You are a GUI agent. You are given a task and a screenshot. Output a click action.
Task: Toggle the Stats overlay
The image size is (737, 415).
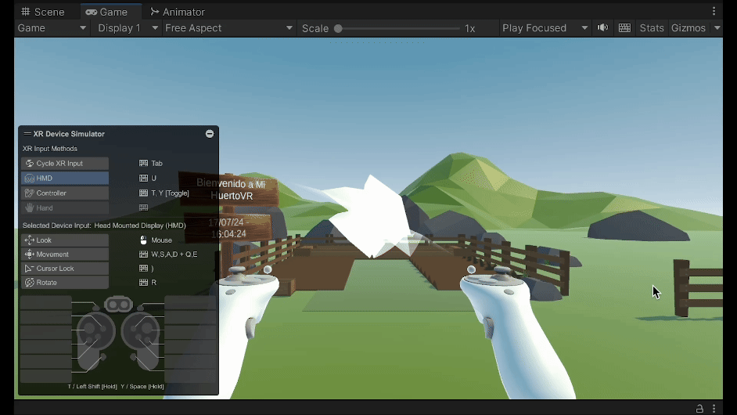(x=651, y=28)
